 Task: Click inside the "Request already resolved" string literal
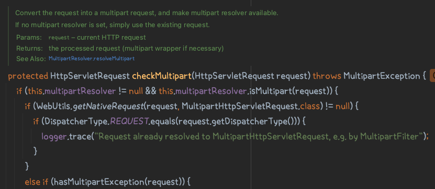click(x=256, y=136)
